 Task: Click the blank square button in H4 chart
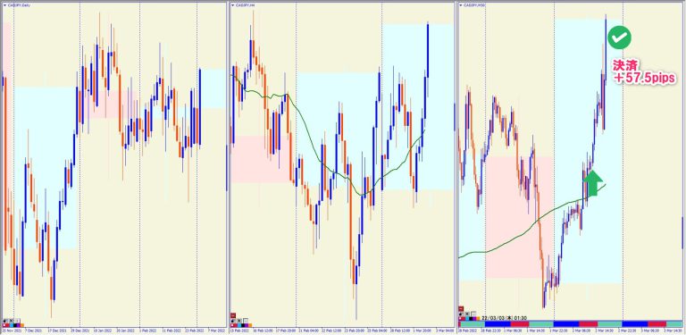point(246,321)
